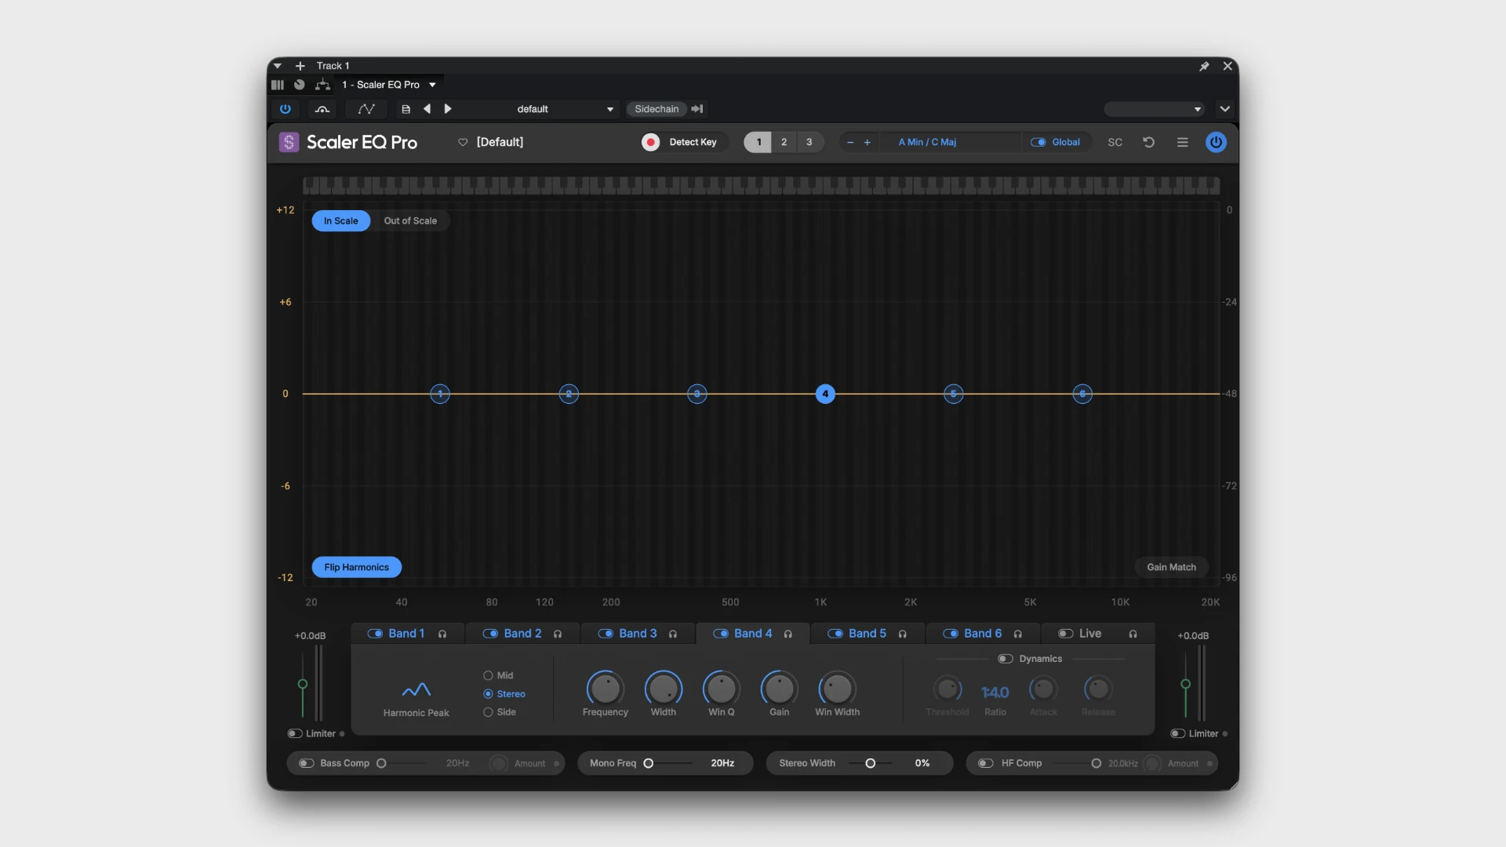This screenshot has height=847, width=1506.
Task: Enable the Bass Comp toggle
Action: pos(306,763)
